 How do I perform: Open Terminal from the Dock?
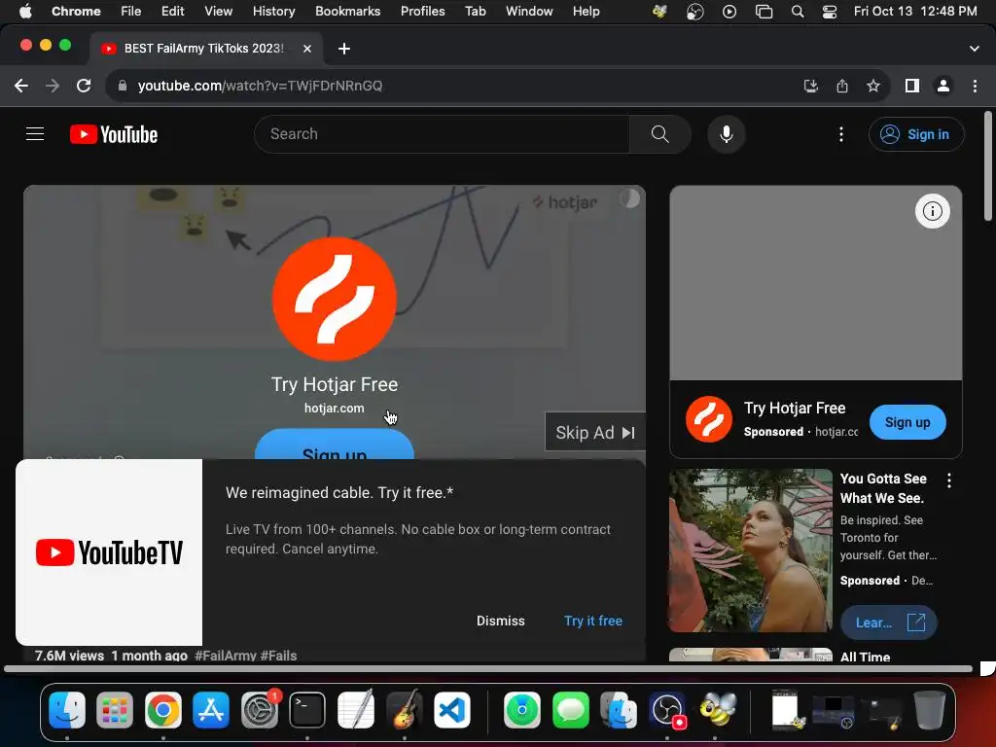[x=307, y=709]
